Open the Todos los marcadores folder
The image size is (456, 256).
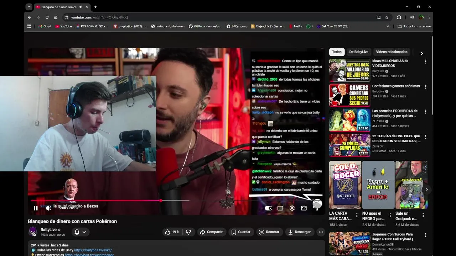point(415,26)
